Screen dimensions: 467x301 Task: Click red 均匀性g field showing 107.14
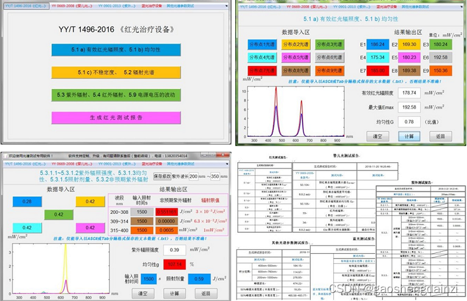(174, 264)
